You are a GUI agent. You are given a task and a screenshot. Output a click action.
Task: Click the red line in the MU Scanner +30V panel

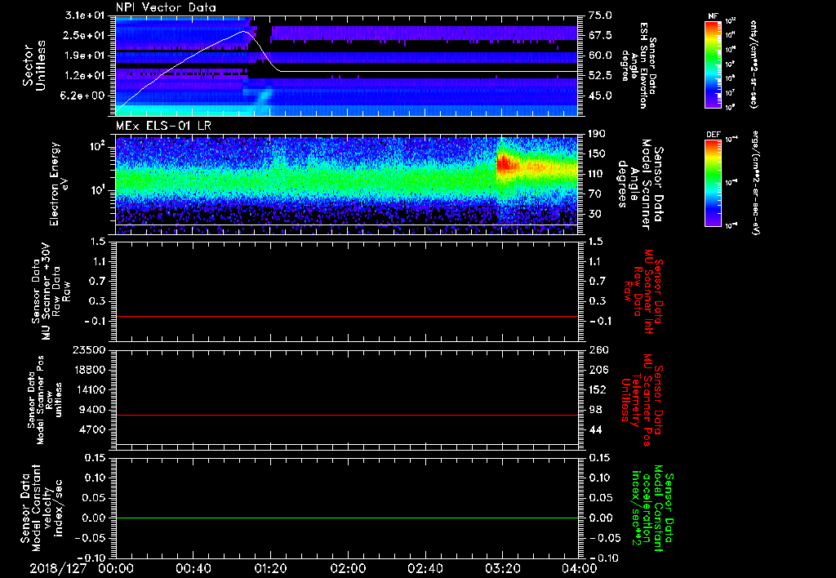pyautogui.click(x=346, y=316)
